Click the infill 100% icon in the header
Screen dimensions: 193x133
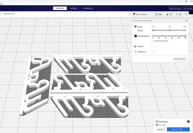[156, 14]
